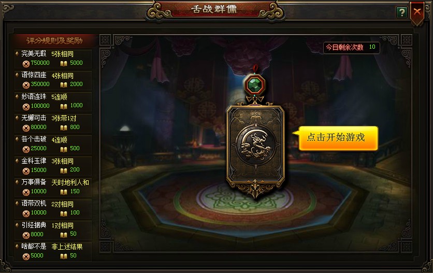The image size is (433, 273).
Task: Open the 评分规则及奖励 header tab
Action: 54,40
